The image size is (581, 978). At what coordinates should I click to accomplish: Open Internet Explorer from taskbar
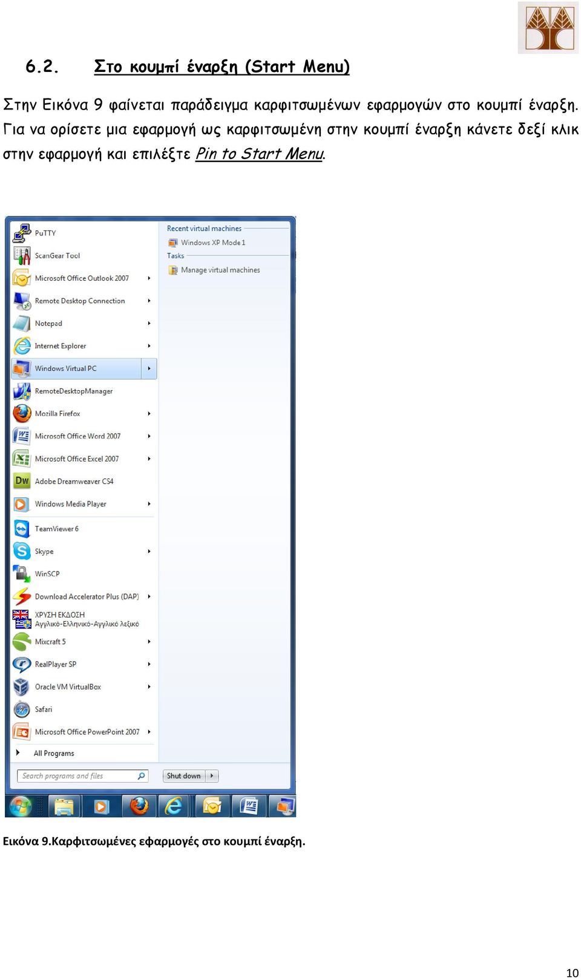[x=174, y=806]
